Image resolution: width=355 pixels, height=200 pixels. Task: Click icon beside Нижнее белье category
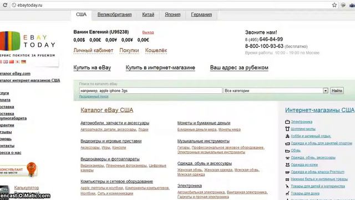[x=287, y=179]
